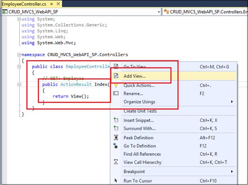Choose Surround With... menu item
248x185 pixels.
(174, 129)
